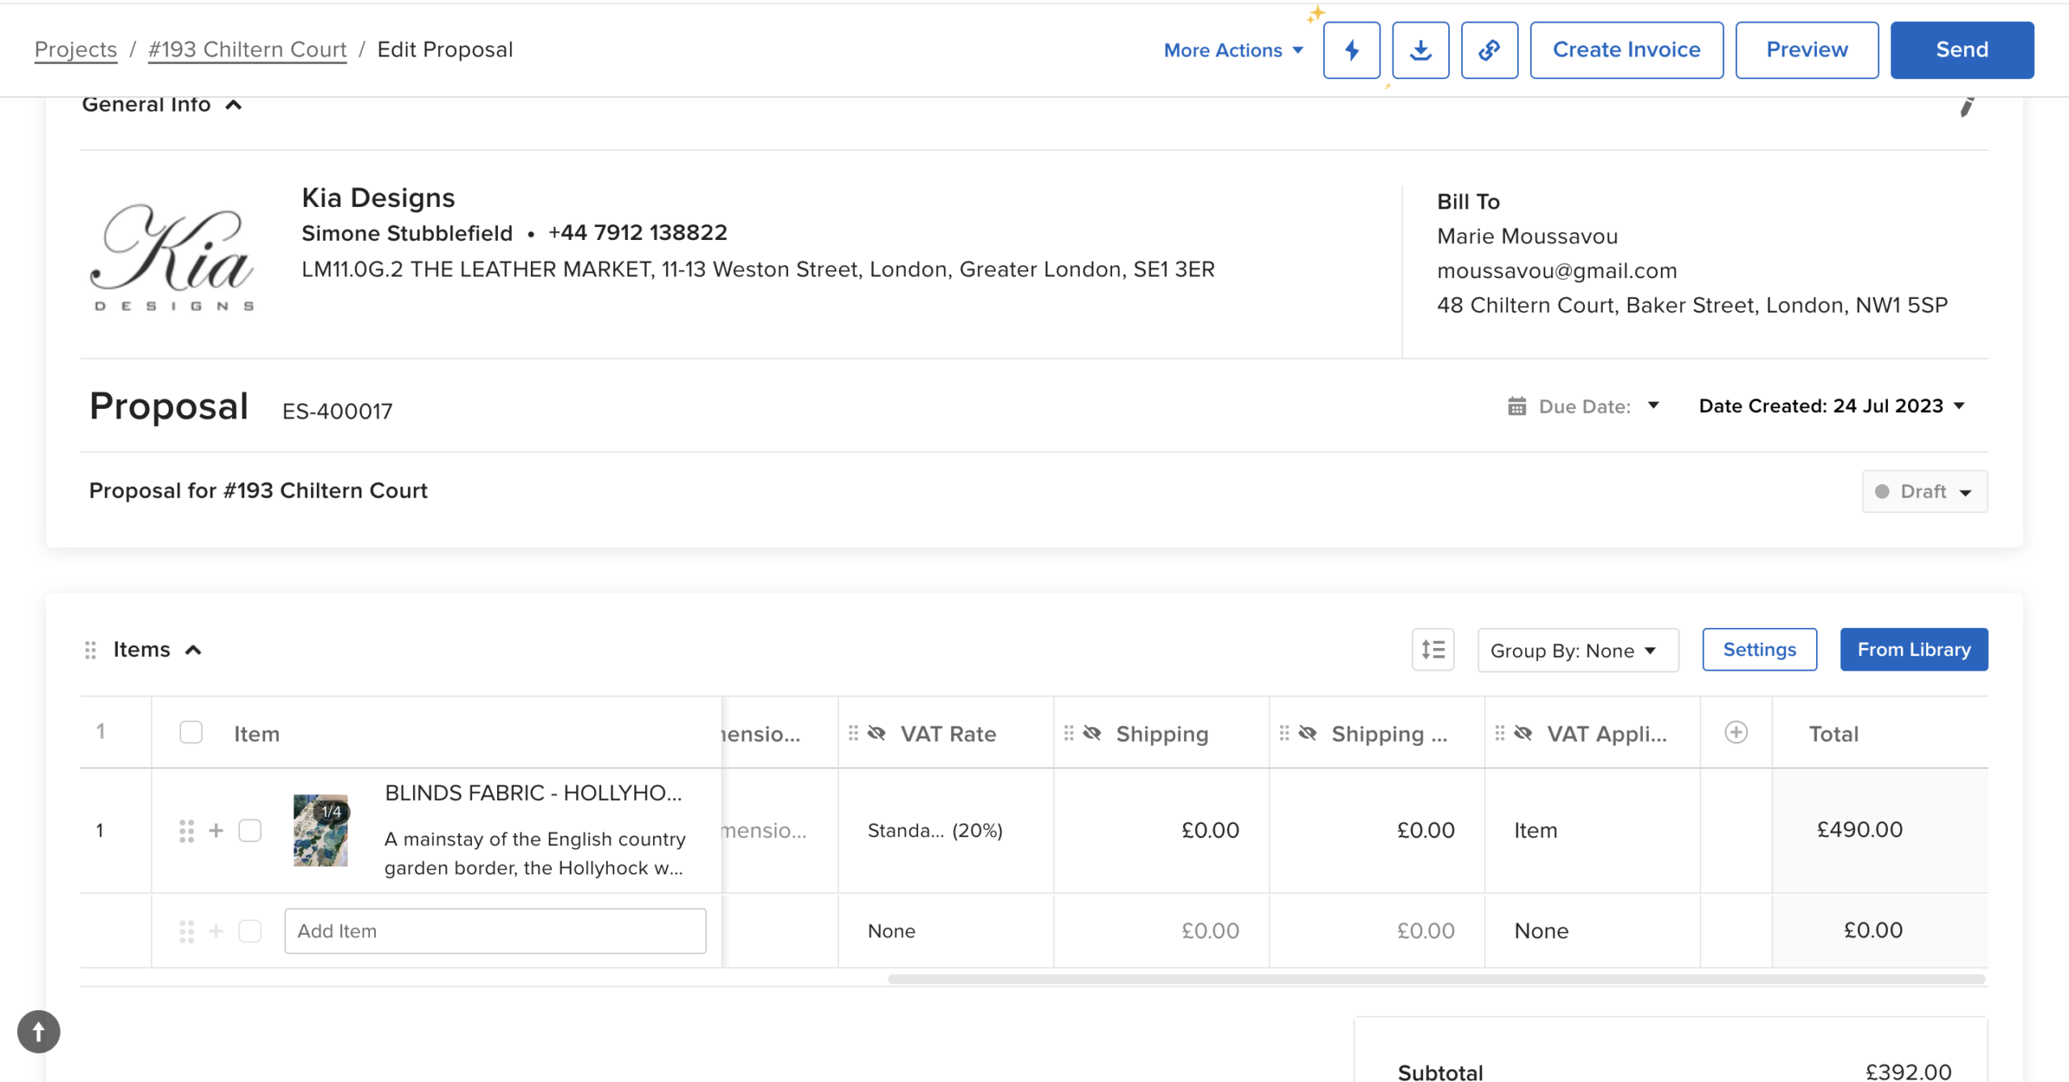Click the row height spacing icon
Image resolution: width=2069 pixels, height=1082 pixels.
click(1432, 650)
